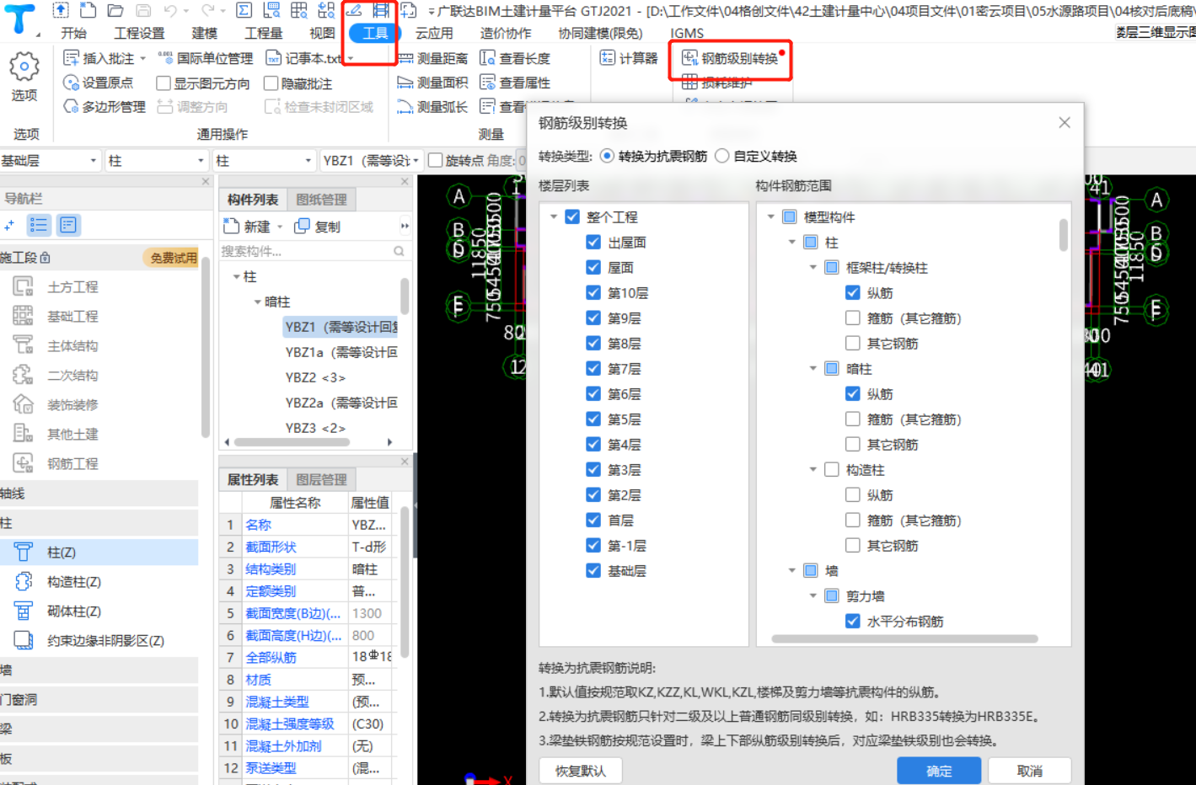Open the 选项 gear options icon
Viewport: 1196px width, 785px height.
[24, 67]
